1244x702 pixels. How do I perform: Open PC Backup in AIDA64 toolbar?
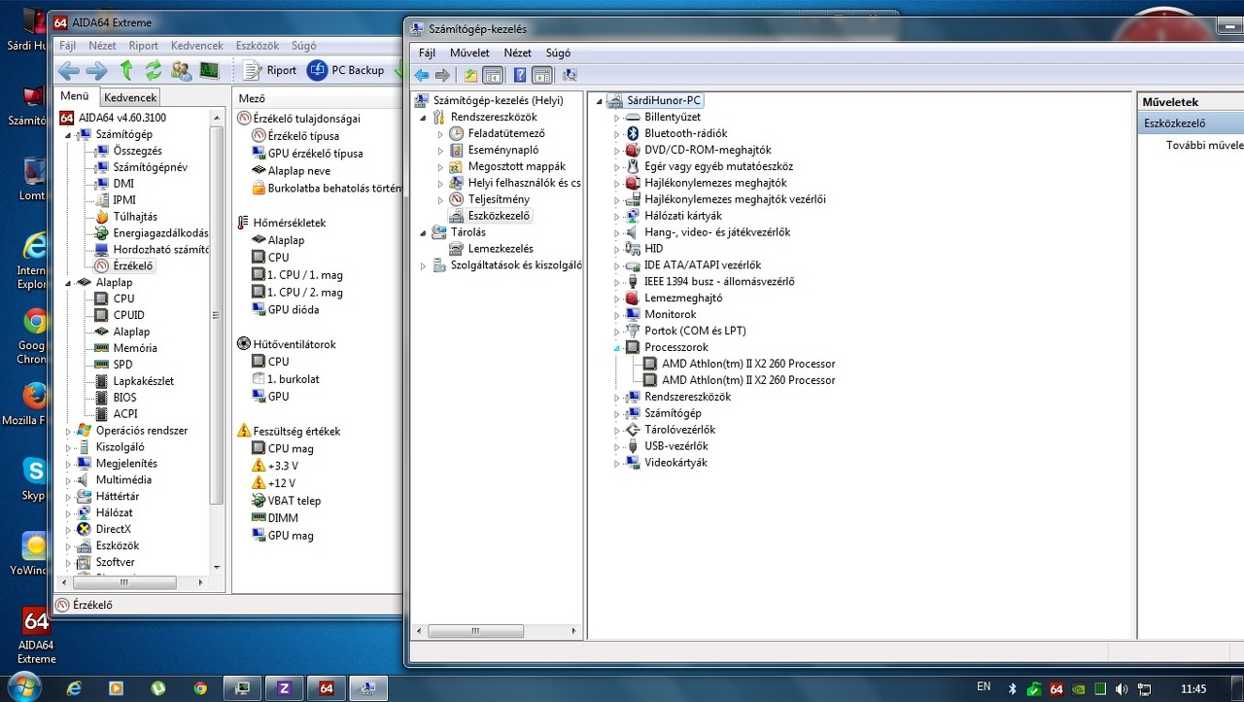tap(346, 70)
